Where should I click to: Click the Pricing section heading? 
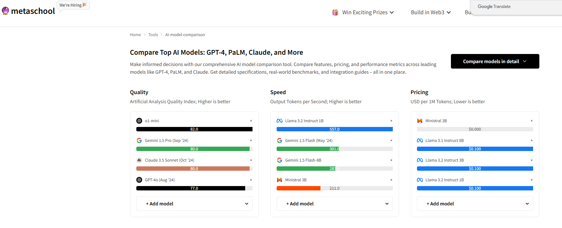pos(419,92)
